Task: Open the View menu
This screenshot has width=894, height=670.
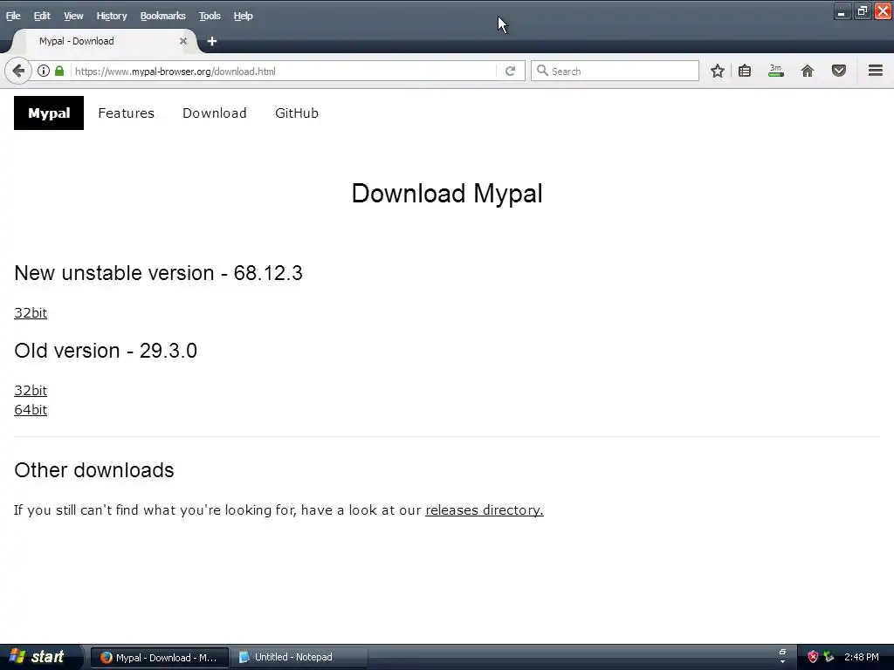Action: click(73, 16)
